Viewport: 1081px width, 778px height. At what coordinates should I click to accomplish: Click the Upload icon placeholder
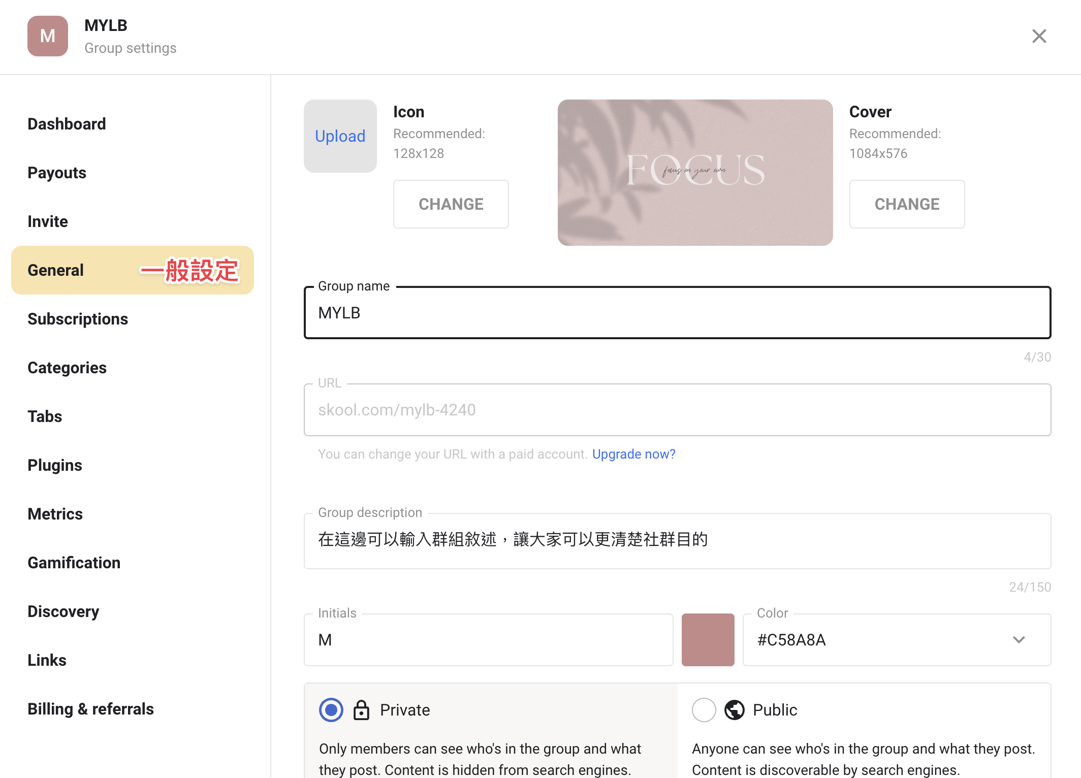tap(340, 136)
